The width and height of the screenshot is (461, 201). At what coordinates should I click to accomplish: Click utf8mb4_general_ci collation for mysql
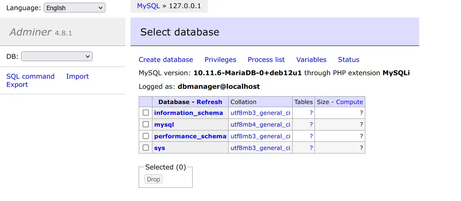pyautogui.click(x=260, y=125)
